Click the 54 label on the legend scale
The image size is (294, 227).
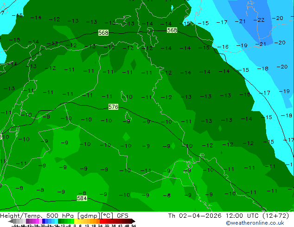(x=133, y=226)
